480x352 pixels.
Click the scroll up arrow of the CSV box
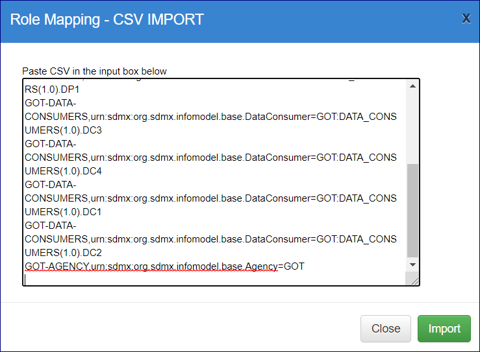pyautogui.click(x=412, y=86)
